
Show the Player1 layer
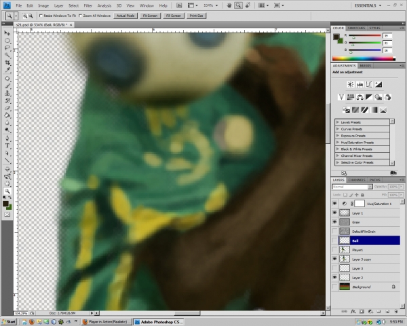[x=334, y=250]
